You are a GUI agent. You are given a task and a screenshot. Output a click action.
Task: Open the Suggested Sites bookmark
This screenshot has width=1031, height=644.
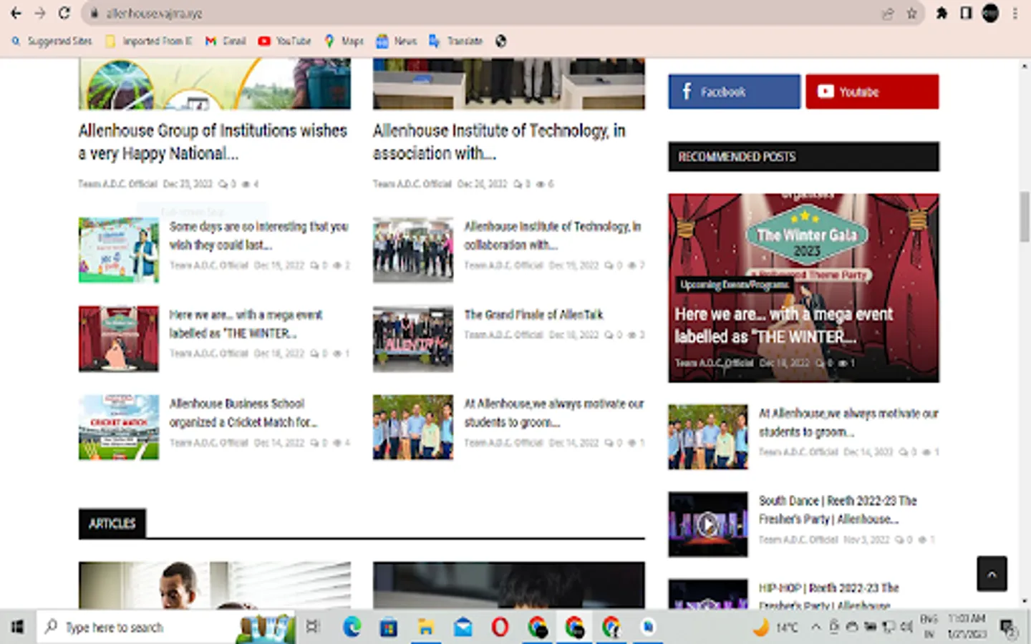[x=52, y=41]
